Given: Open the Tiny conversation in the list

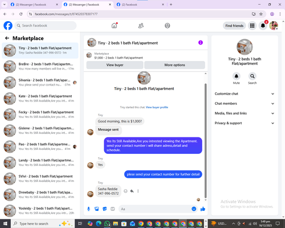Looking at the screenshot, I should point(40,50).
